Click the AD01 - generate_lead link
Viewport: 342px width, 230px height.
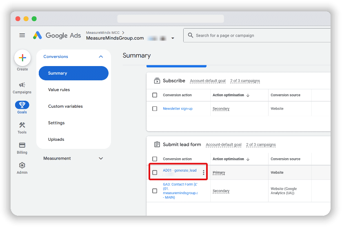tap(180, 170)
